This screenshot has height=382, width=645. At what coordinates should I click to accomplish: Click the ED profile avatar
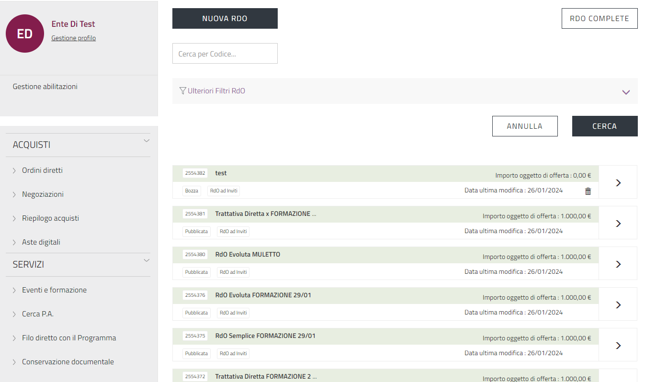pyautogui.click(x=25, y=34)
